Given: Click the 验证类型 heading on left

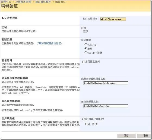Looking at the screenshot, I should (x=7, y=39).
